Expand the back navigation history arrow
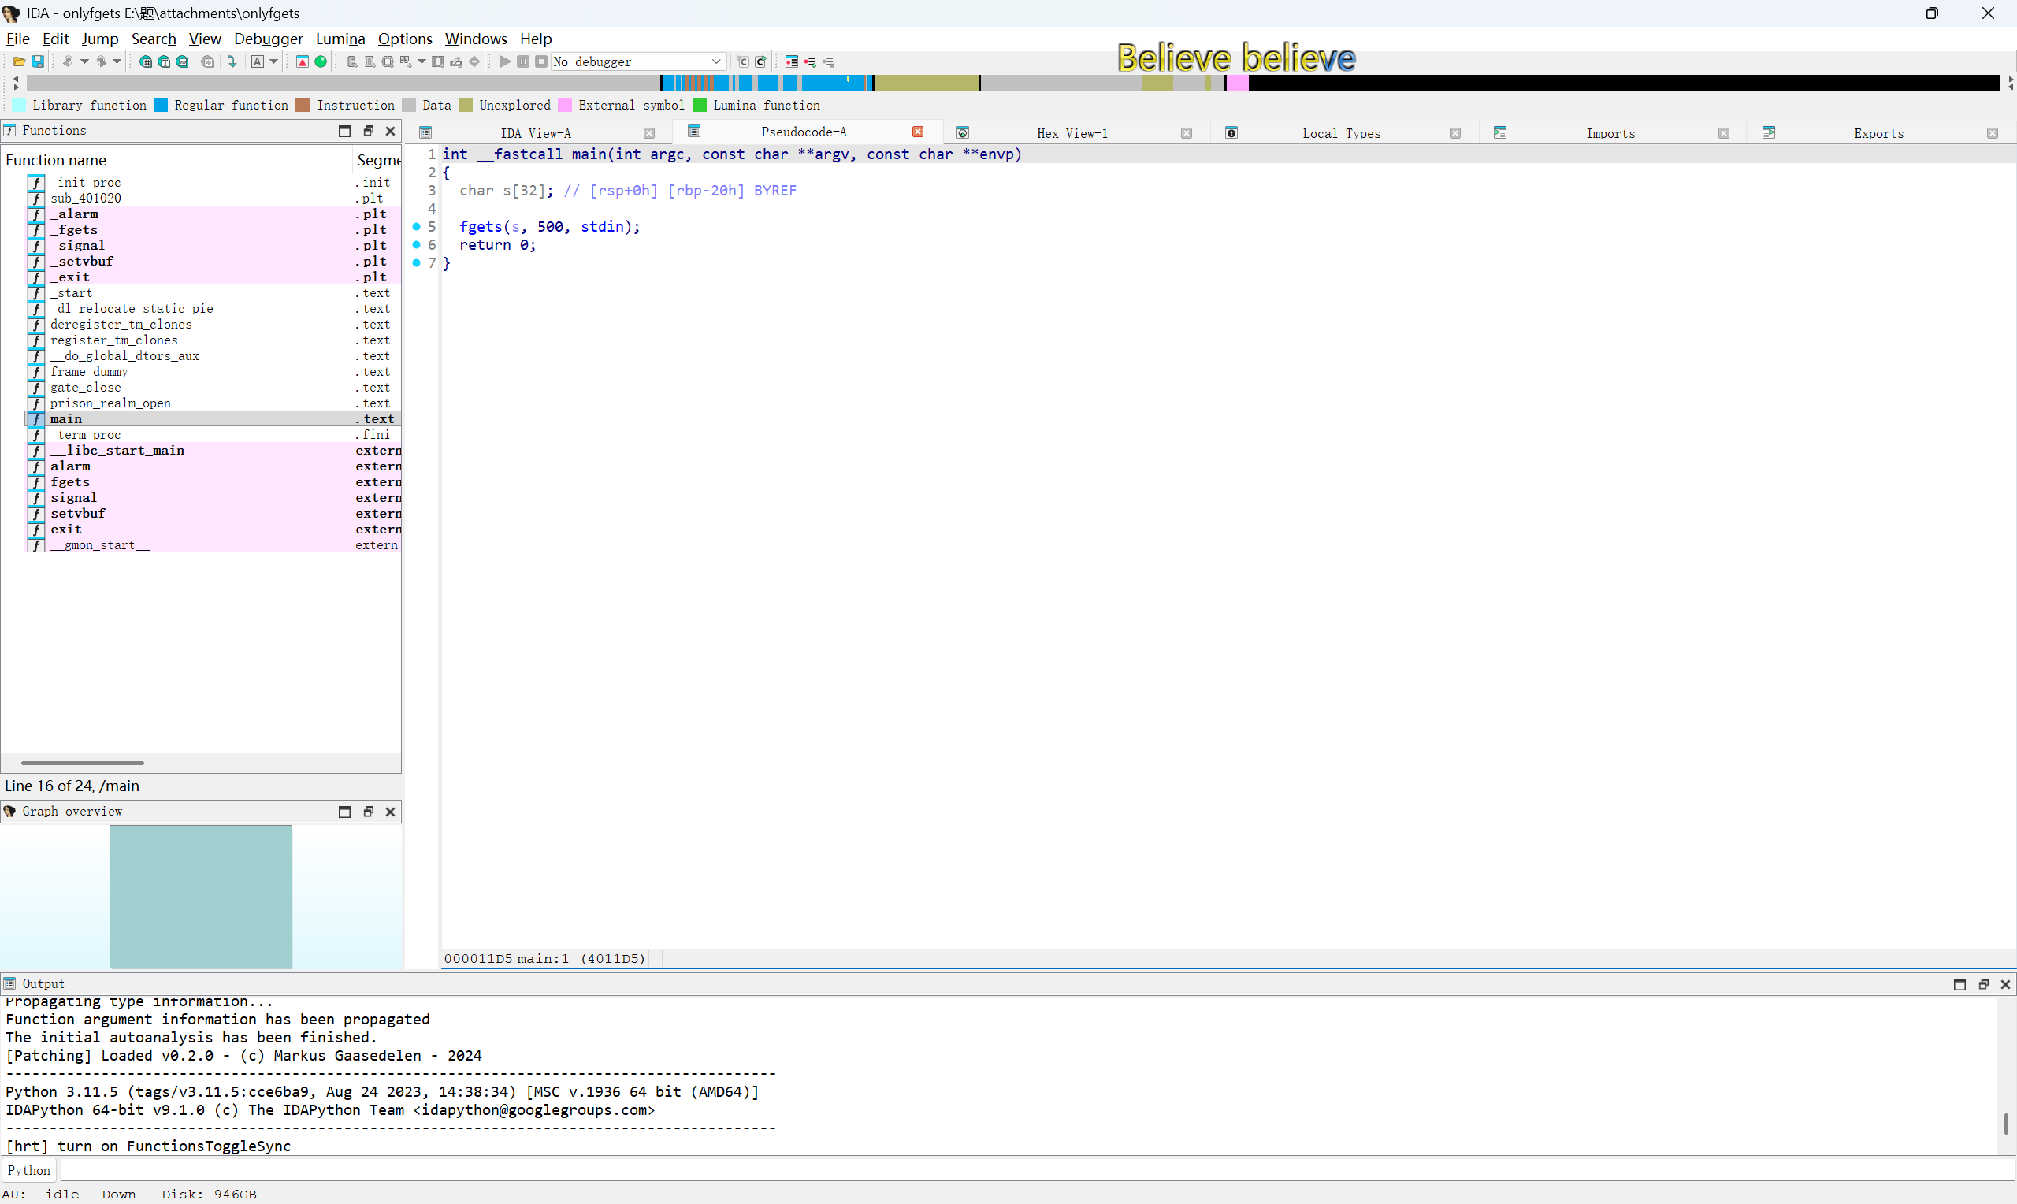2017x1204 pixels. pos(84,61)
